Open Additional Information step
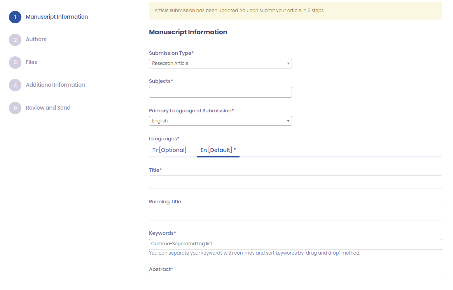Image resolution: width=453 pixels, height=290 pixels. [x=55, y=85]
